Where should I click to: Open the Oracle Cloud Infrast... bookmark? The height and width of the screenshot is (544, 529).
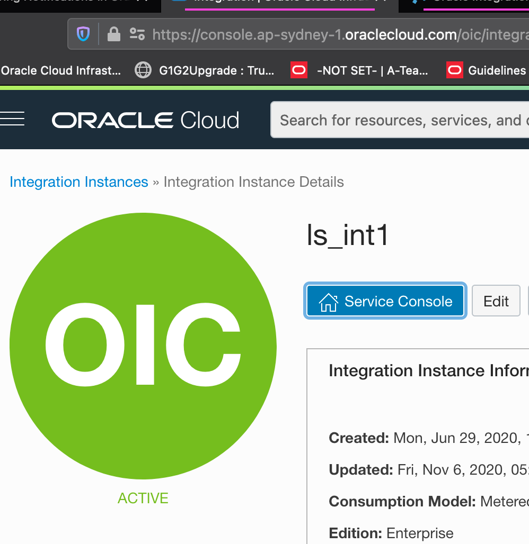61,70
